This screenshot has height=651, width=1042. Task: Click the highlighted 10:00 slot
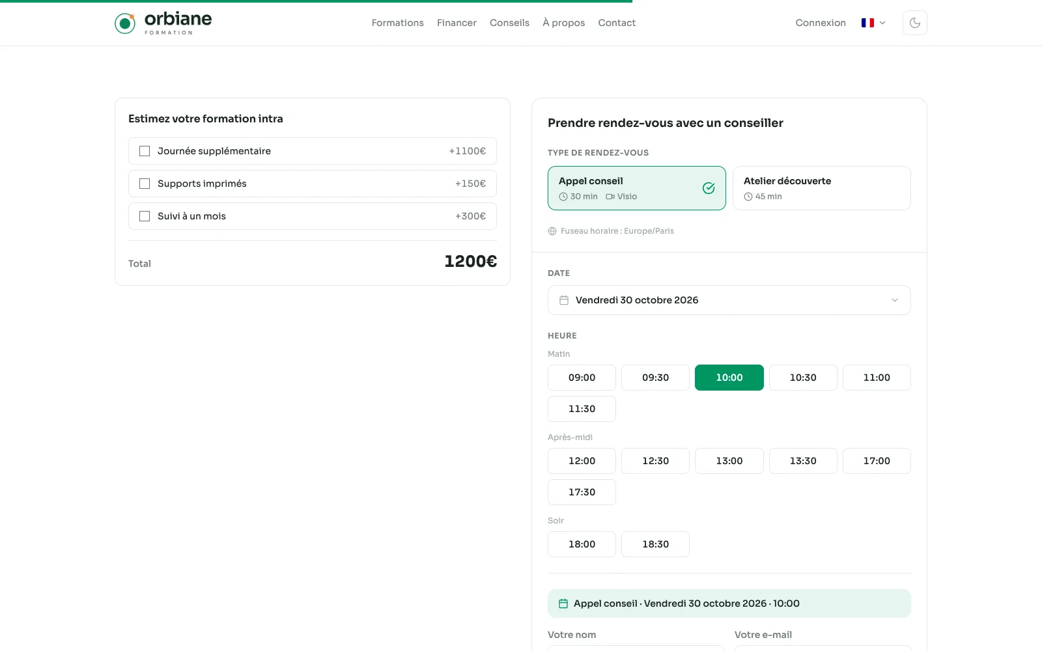(x=729, y=378)
